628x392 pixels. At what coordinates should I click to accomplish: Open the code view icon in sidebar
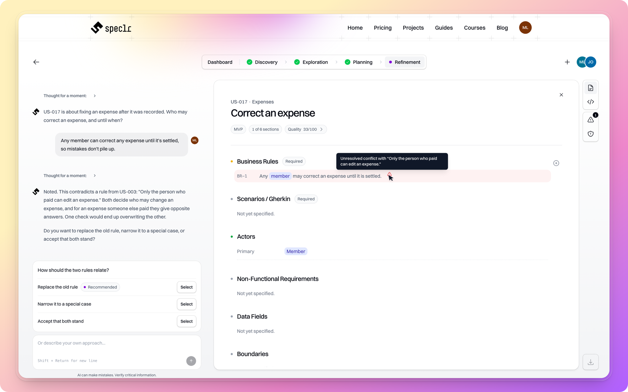(591, 102)
